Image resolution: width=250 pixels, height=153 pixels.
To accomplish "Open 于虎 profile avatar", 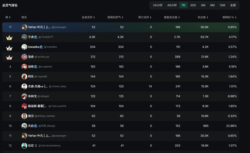I will 24,37.
